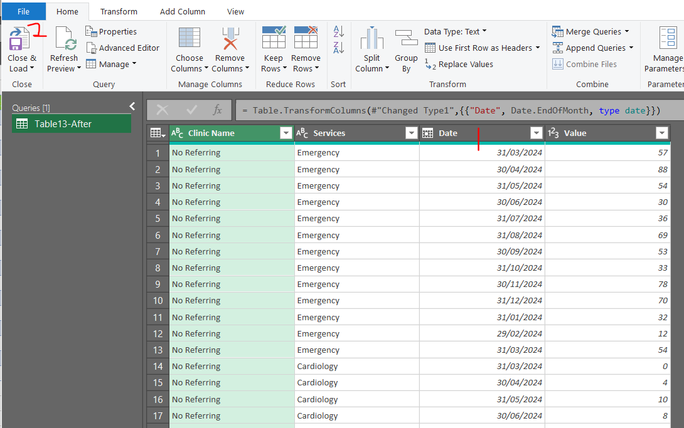
Task: Expand the Refresh Preview dropdown
Action: point(79,68)
